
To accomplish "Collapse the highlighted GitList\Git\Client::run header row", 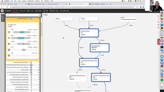I will coord(23,19).
